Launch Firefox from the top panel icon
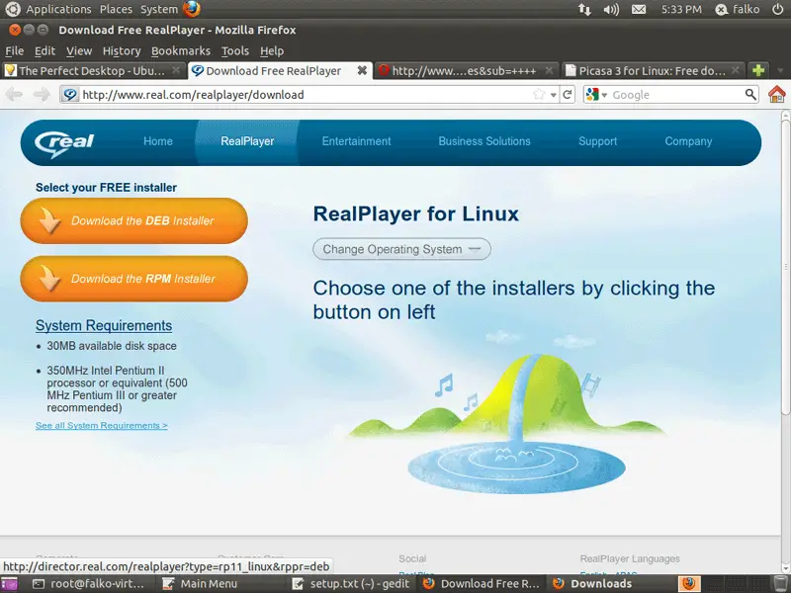The height and width of the screenshot is (593, 791). pos(191,9)
